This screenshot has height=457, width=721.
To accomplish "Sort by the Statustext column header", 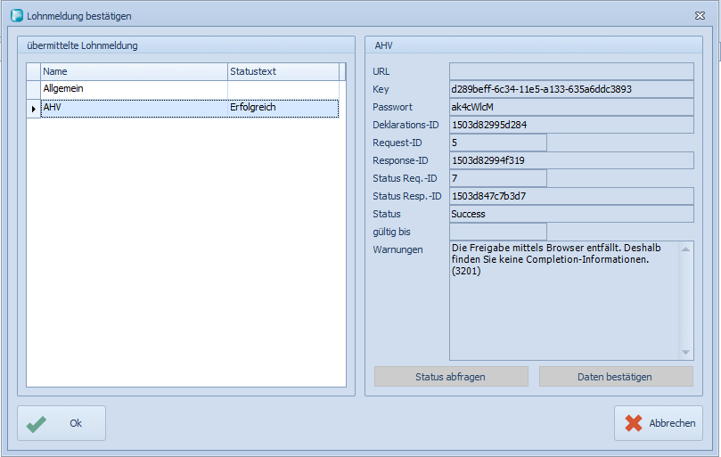I will click(281, 71).
